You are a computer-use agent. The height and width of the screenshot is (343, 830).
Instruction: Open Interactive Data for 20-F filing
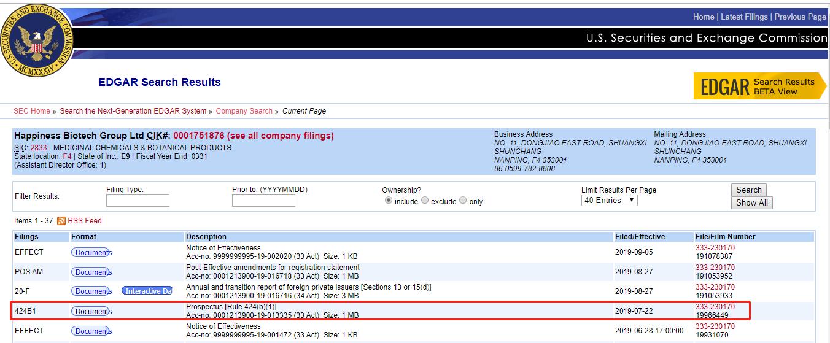click(147, 291)
